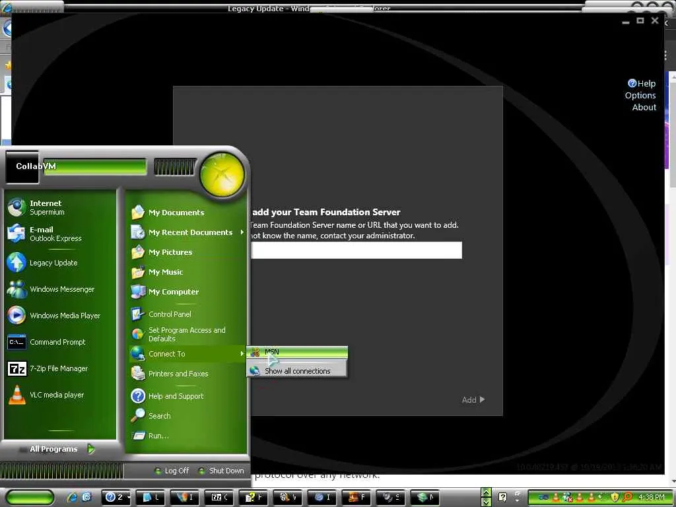Click the taskbar scroll up arrow

(x=486, y=492)
